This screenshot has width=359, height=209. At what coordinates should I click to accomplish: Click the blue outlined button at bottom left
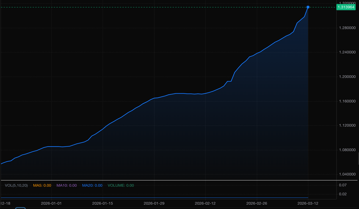pyautogui.click(x=20, y=208)
